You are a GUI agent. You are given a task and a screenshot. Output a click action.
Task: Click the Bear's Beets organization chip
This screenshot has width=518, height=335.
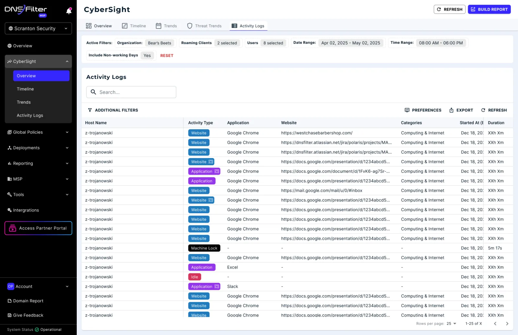(160, 43)
